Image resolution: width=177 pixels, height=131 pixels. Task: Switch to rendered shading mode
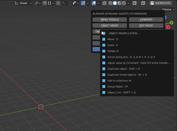(x=124, y=3)
